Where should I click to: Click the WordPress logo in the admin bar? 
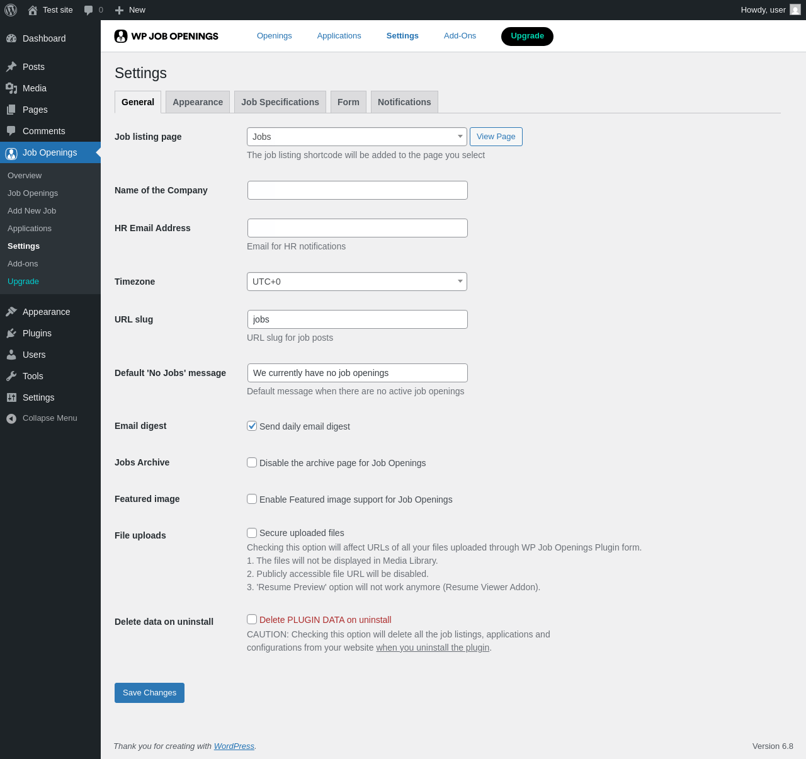click(11, 10)
